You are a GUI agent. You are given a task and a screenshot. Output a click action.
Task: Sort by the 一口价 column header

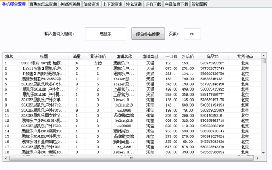[x=171, y=57]
